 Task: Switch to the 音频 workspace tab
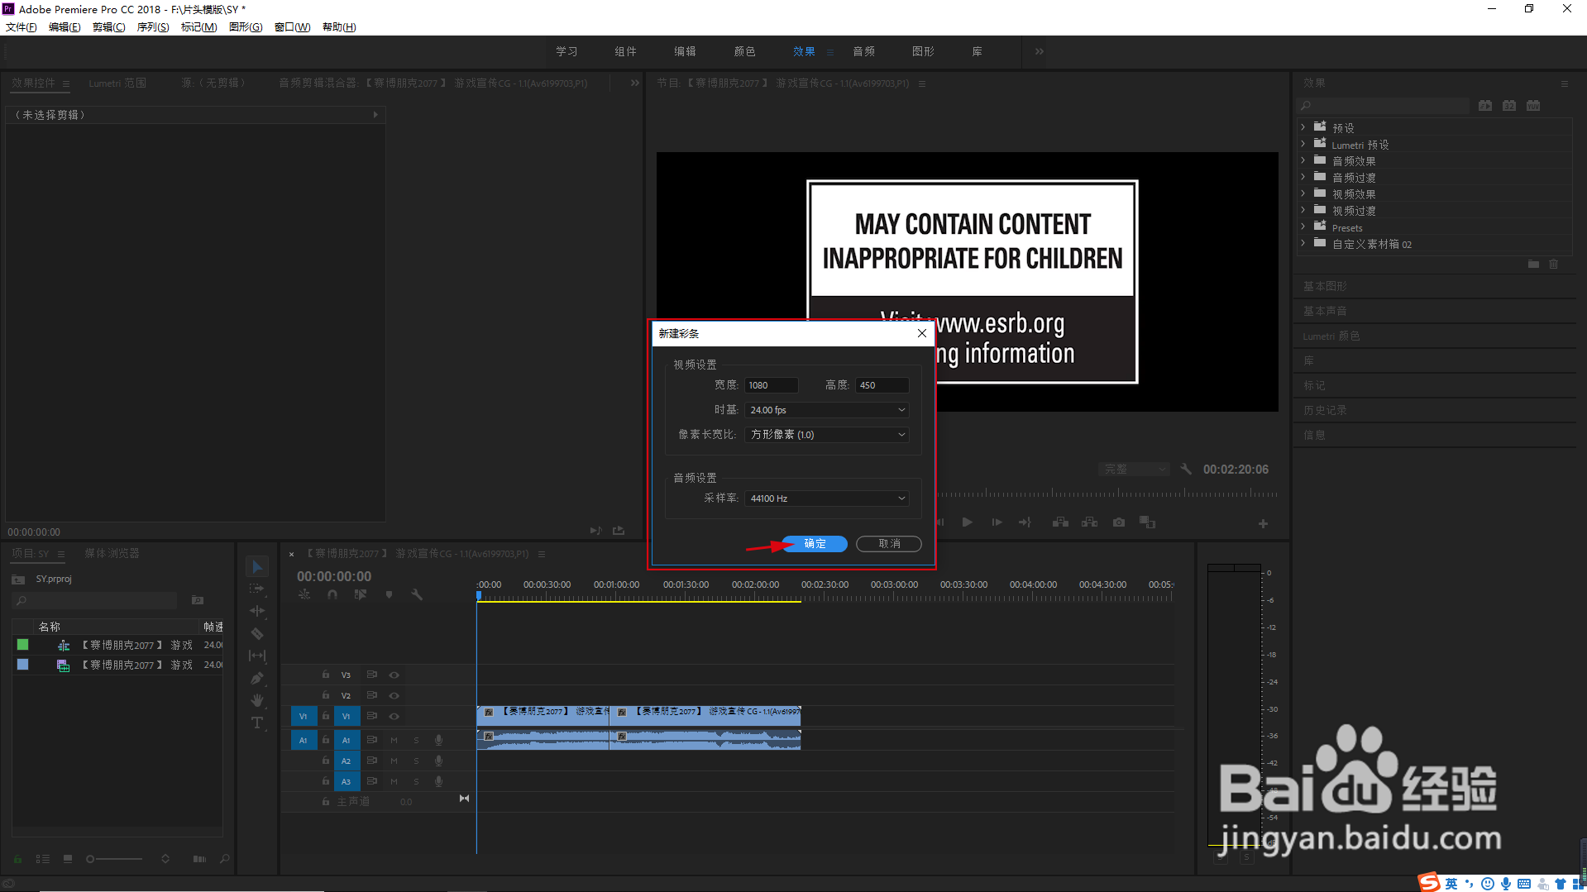click(863, 51)
